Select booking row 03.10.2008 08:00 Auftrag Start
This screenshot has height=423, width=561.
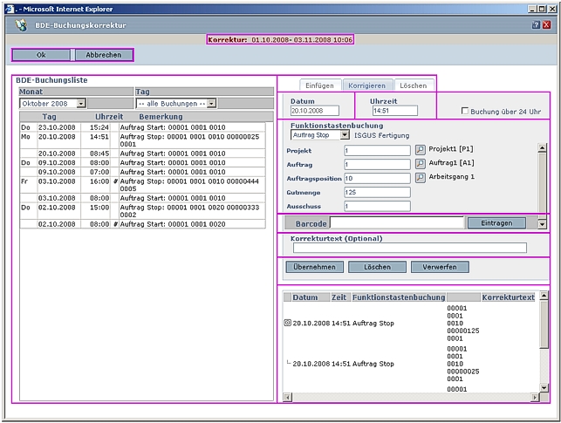143,198
